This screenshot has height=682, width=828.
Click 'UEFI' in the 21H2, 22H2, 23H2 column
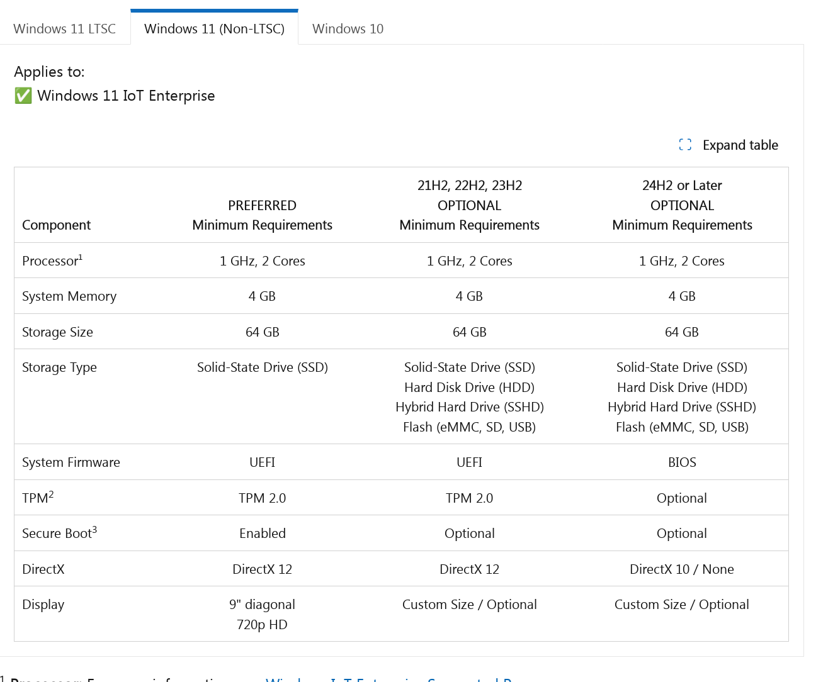(470, 462)
